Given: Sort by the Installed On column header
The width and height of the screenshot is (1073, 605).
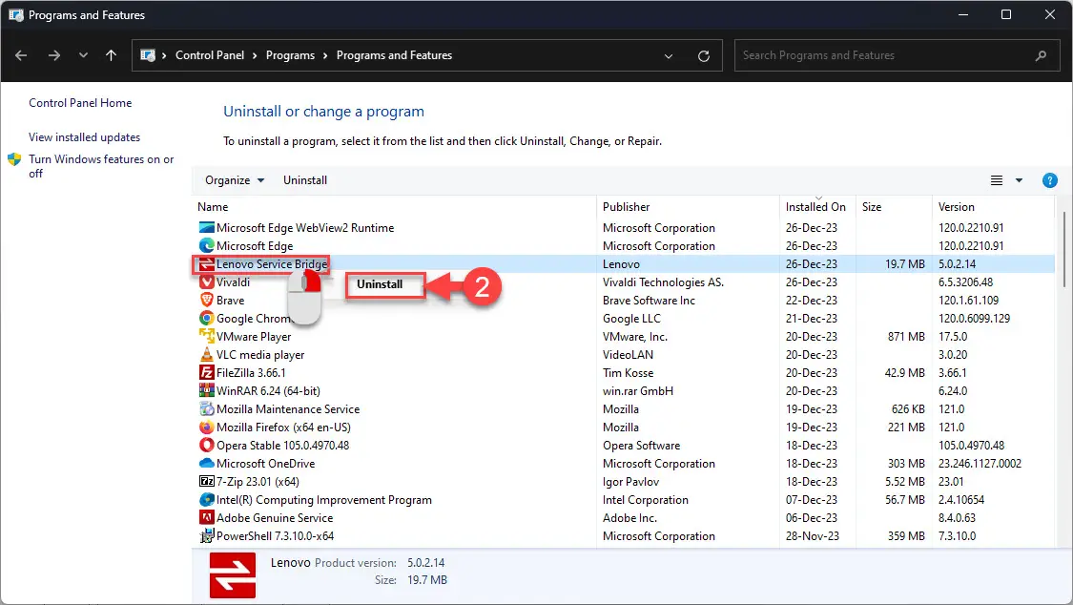Looking at the screenshot, I should pyautogui.click(x=817, y=207).
